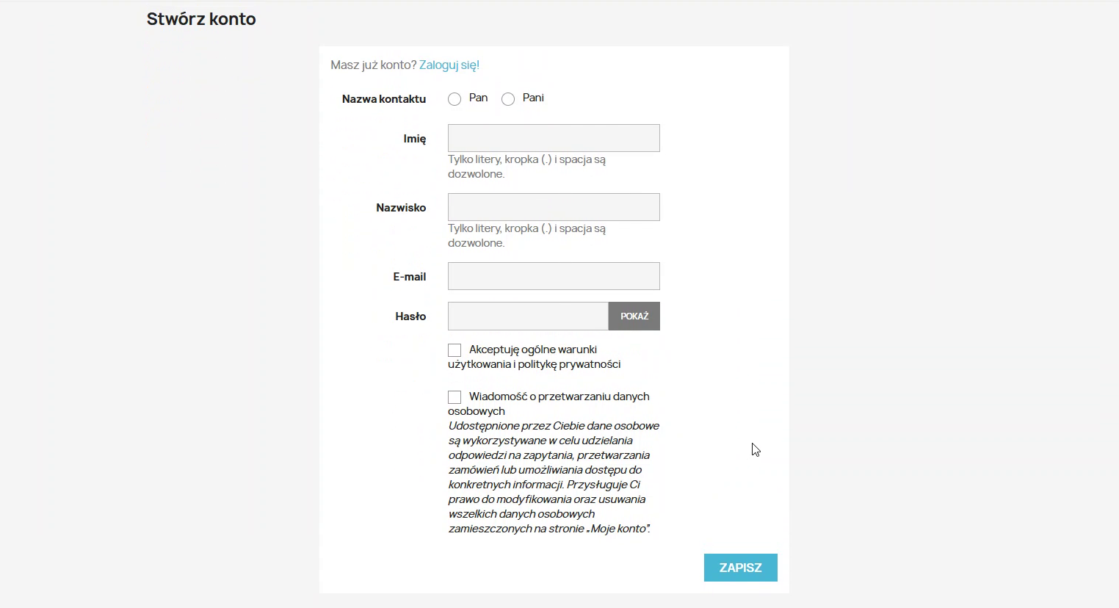Submit the form with the ZAPISZ button

coord(740,568)
